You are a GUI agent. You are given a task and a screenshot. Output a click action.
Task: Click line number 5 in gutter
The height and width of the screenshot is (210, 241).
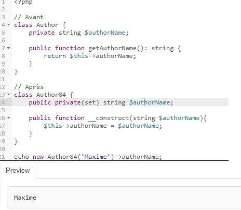pos(3,33)
